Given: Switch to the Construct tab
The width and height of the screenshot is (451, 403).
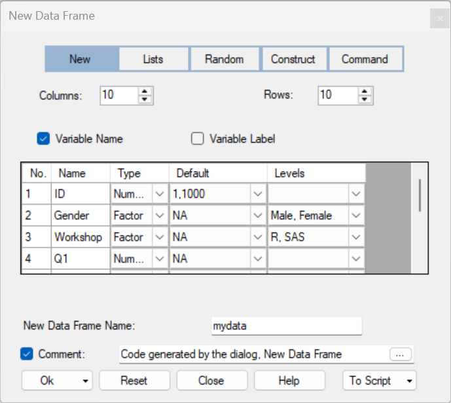Looking at the screenshot, I should click(x=293, y=59).
